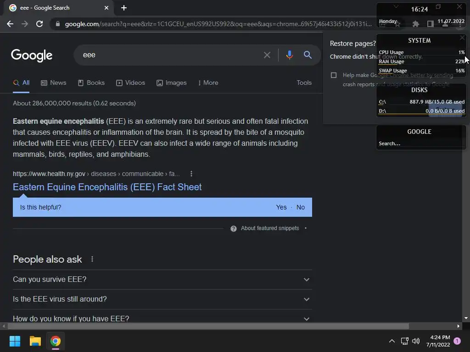Open the taskbar clock showing 4:24 PM
Viewport: 470px width, 352px height.
[438, 341]
